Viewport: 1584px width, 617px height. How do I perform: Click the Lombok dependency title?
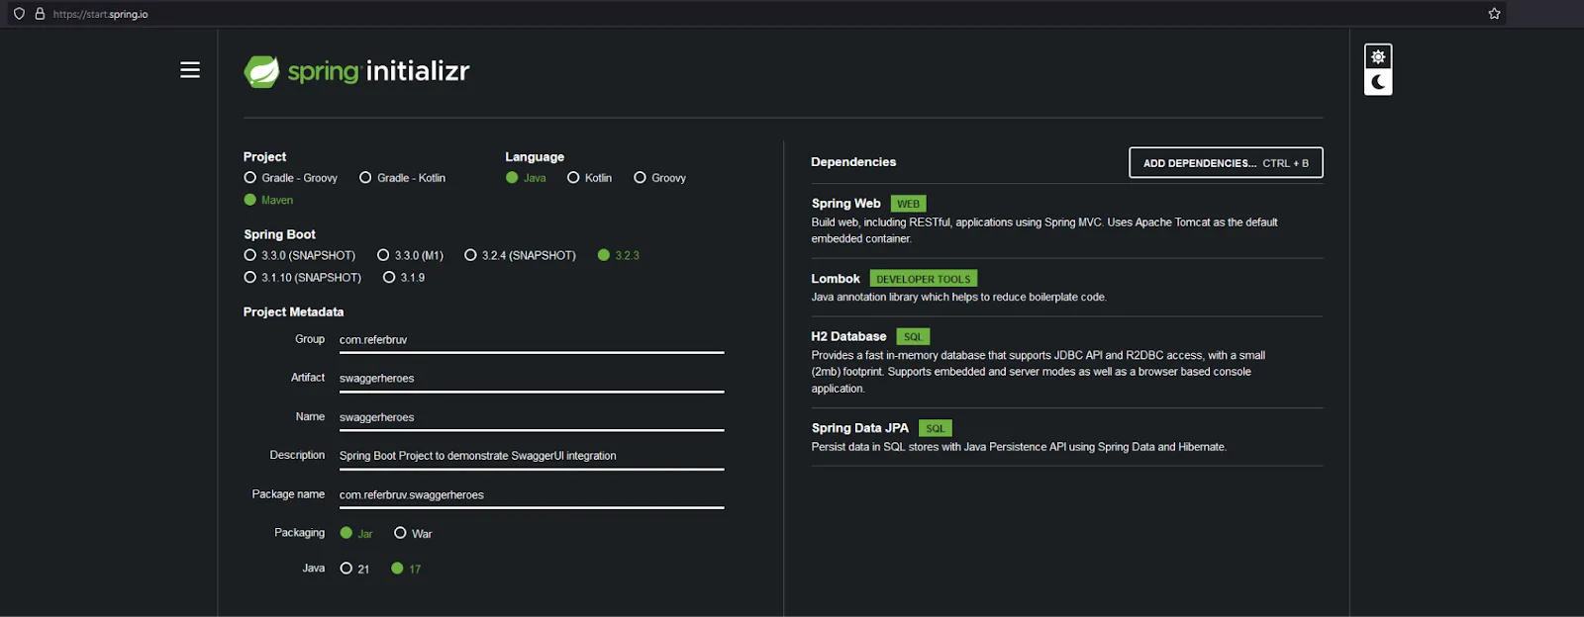(836, 279)
